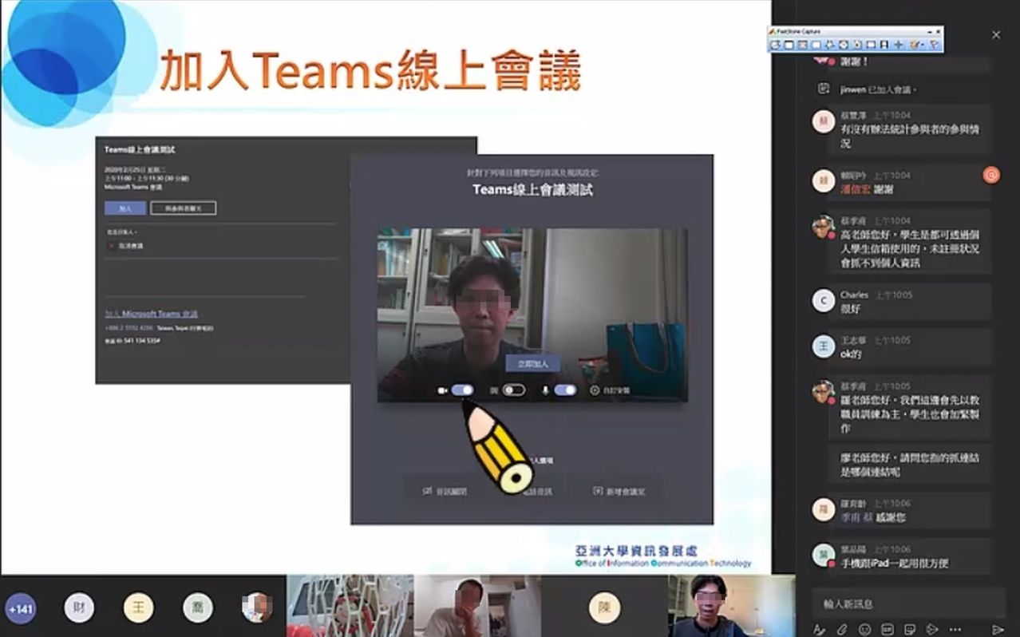Click the Attach file paperclip icon
Viewport: 1020px width, 637px height.
point(841,629)
